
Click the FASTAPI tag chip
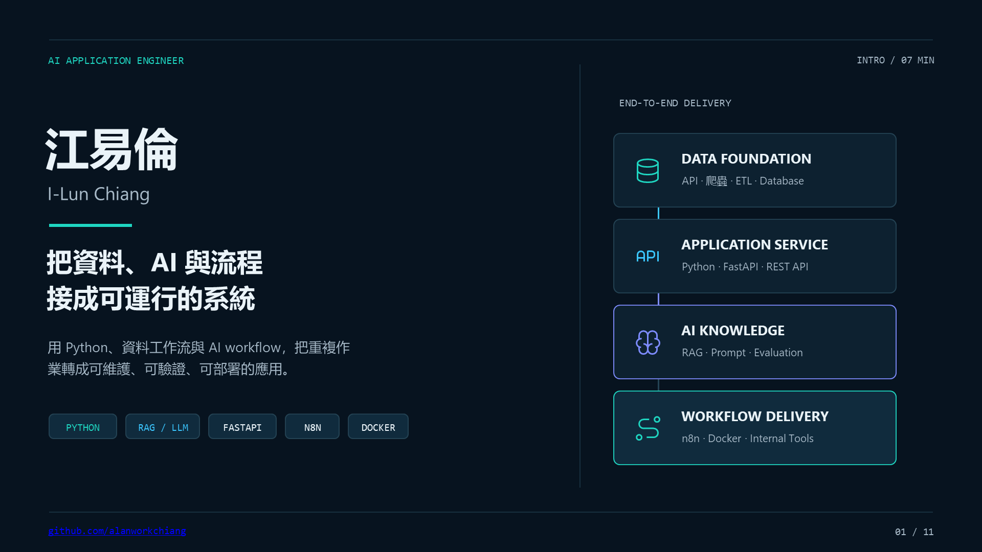coord(242,427)
